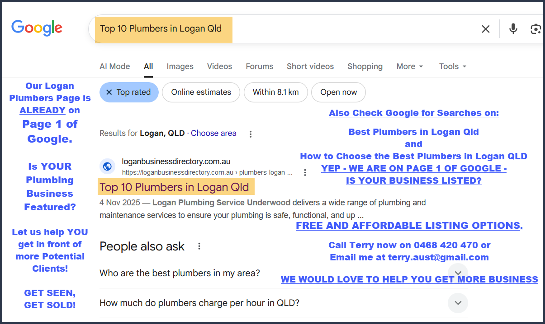Open options dots beside Results for Logan

[251, 134]
